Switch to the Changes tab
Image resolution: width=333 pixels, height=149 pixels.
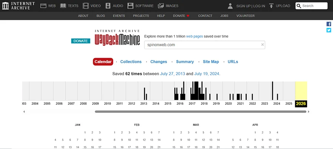(x=159, y=62)
